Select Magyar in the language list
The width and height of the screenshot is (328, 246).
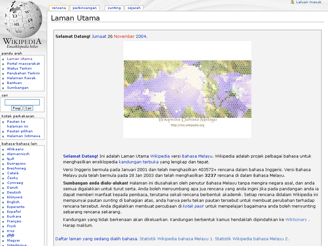click(13, 241)
